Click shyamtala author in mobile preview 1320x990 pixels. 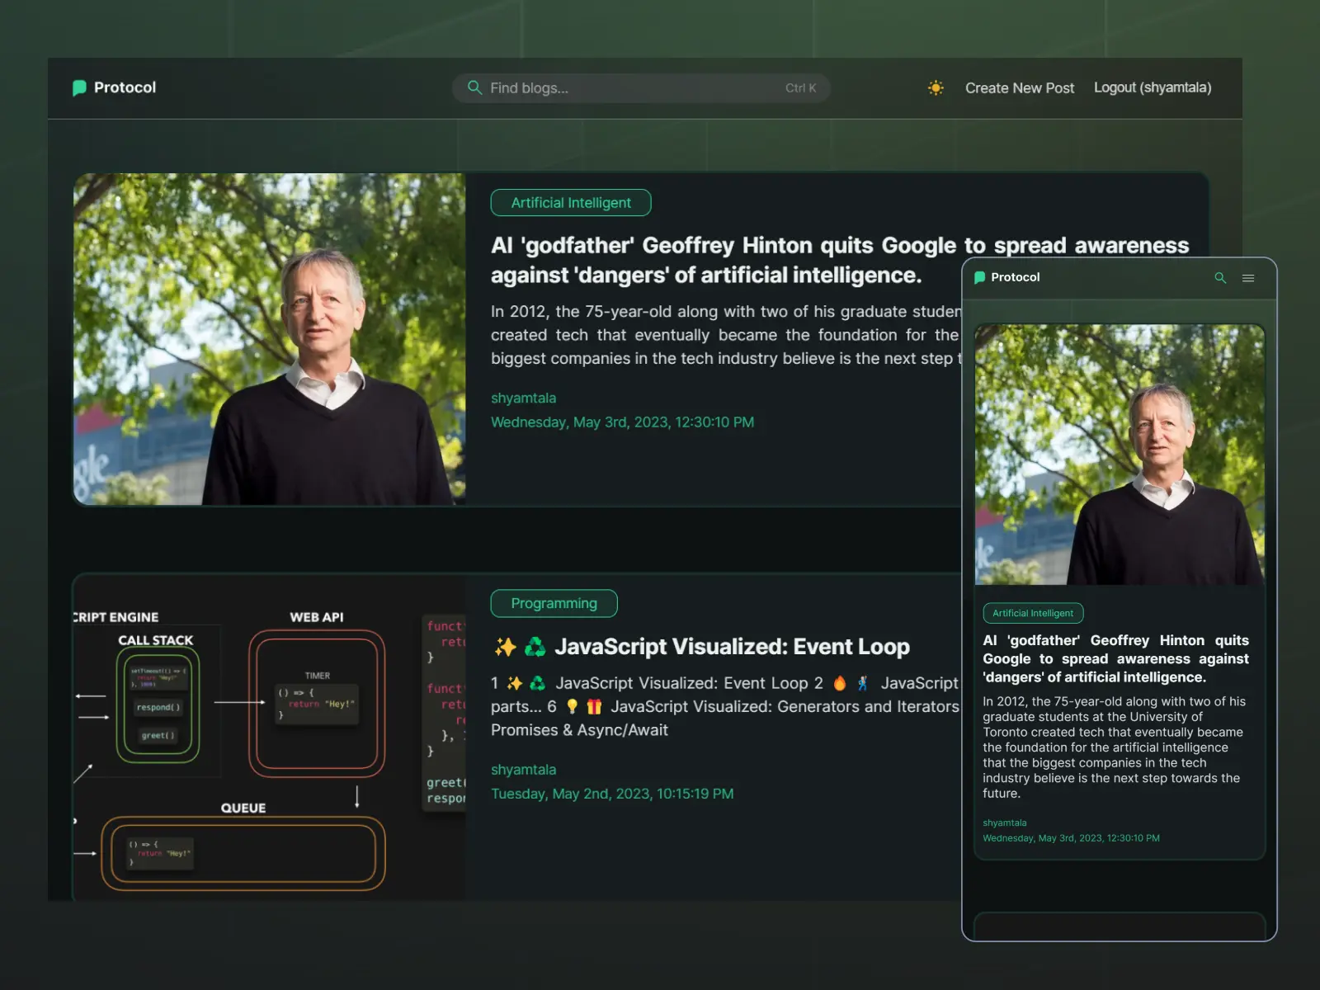point(1005,823)
